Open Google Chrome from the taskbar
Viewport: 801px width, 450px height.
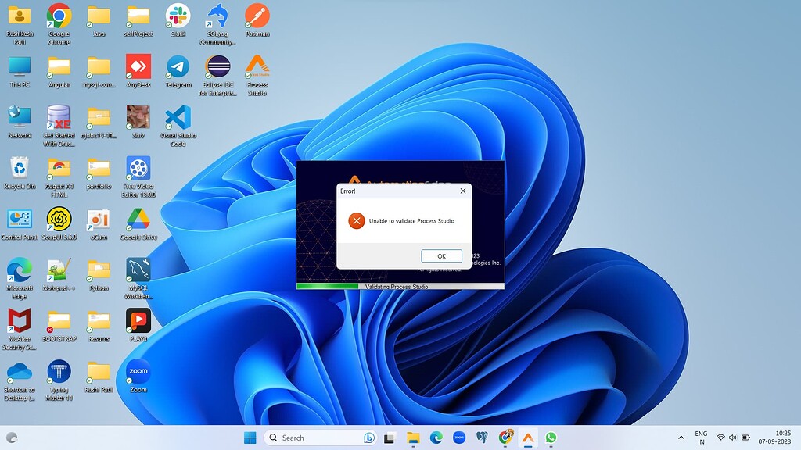506,437
